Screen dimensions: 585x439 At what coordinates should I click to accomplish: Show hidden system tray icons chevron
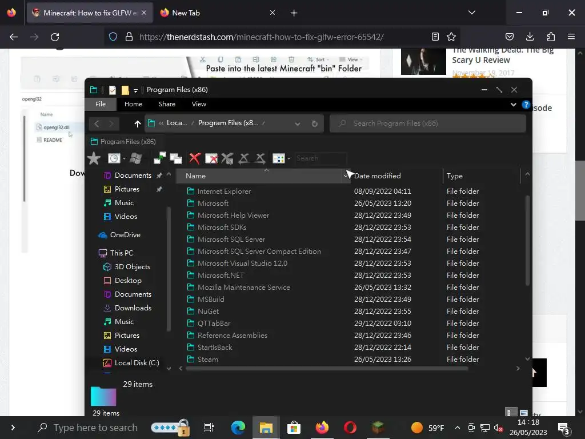click(x=457, y=428)
